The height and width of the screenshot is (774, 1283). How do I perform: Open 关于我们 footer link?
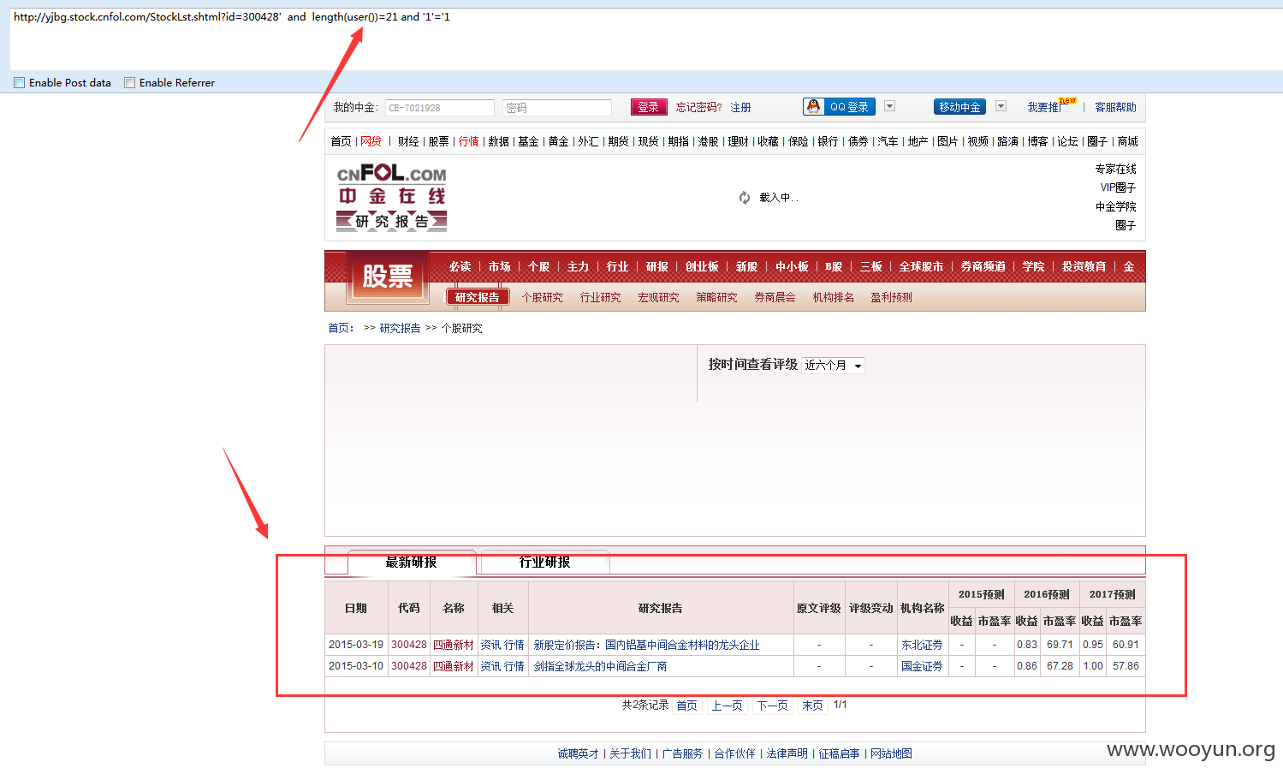click(x=631, y=753)
